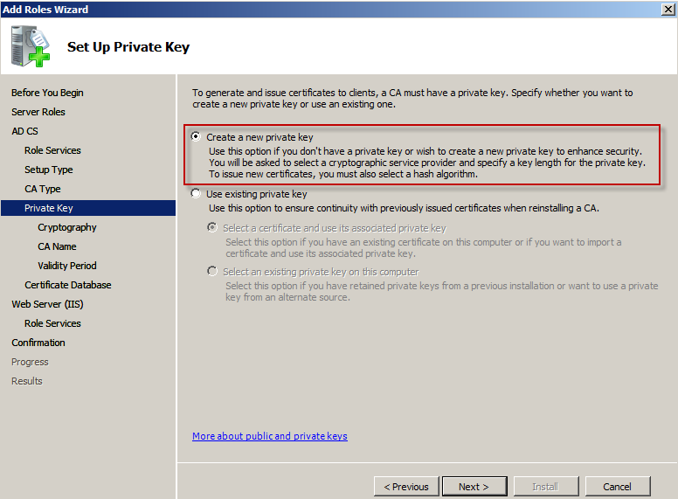Jump to AD CS section

tap(24, 131)
